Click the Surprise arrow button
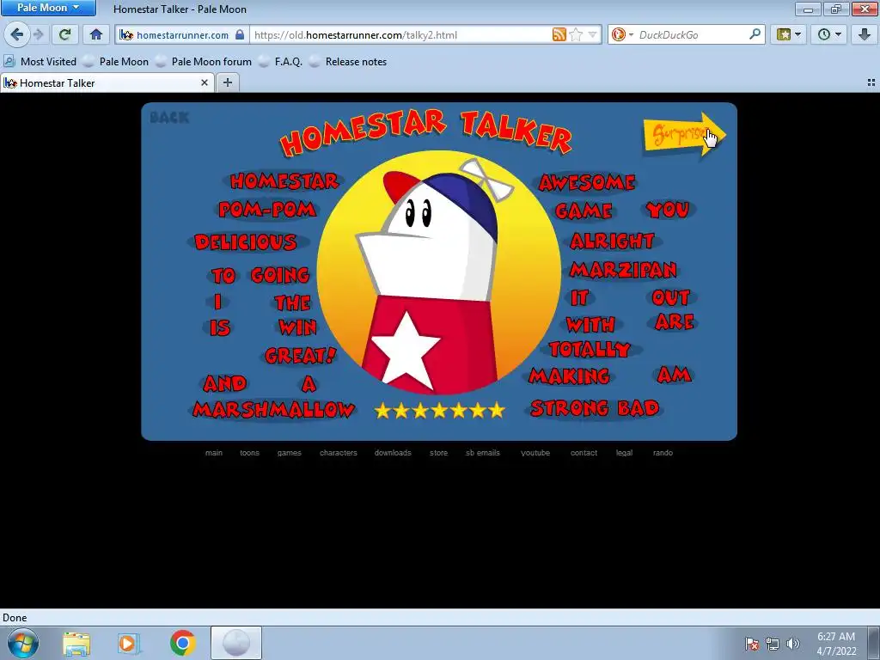This screenshot has width=880, height=660. (x=684, y=135)
